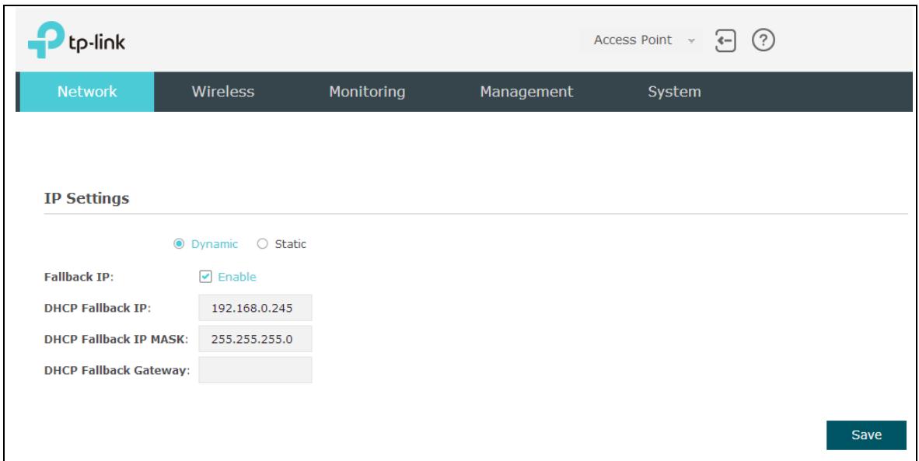919x461 pixels.
Task: Select the Dynamic radio button
Action: coord(179,243)
